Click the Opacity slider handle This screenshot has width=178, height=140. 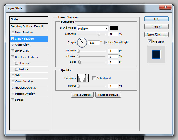pos(99,34)
